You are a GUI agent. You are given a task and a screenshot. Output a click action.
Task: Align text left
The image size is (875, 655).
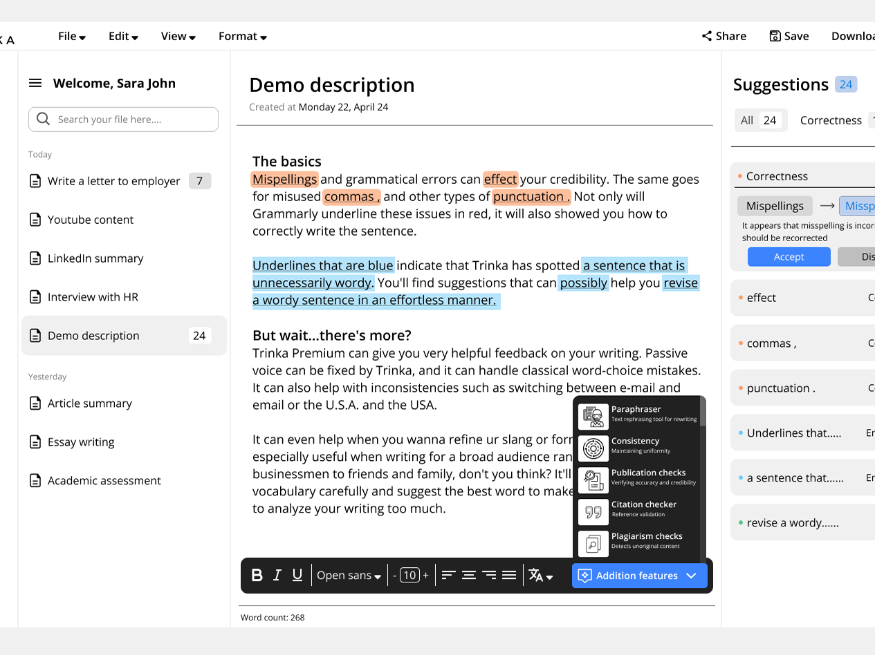coord(448,576)
